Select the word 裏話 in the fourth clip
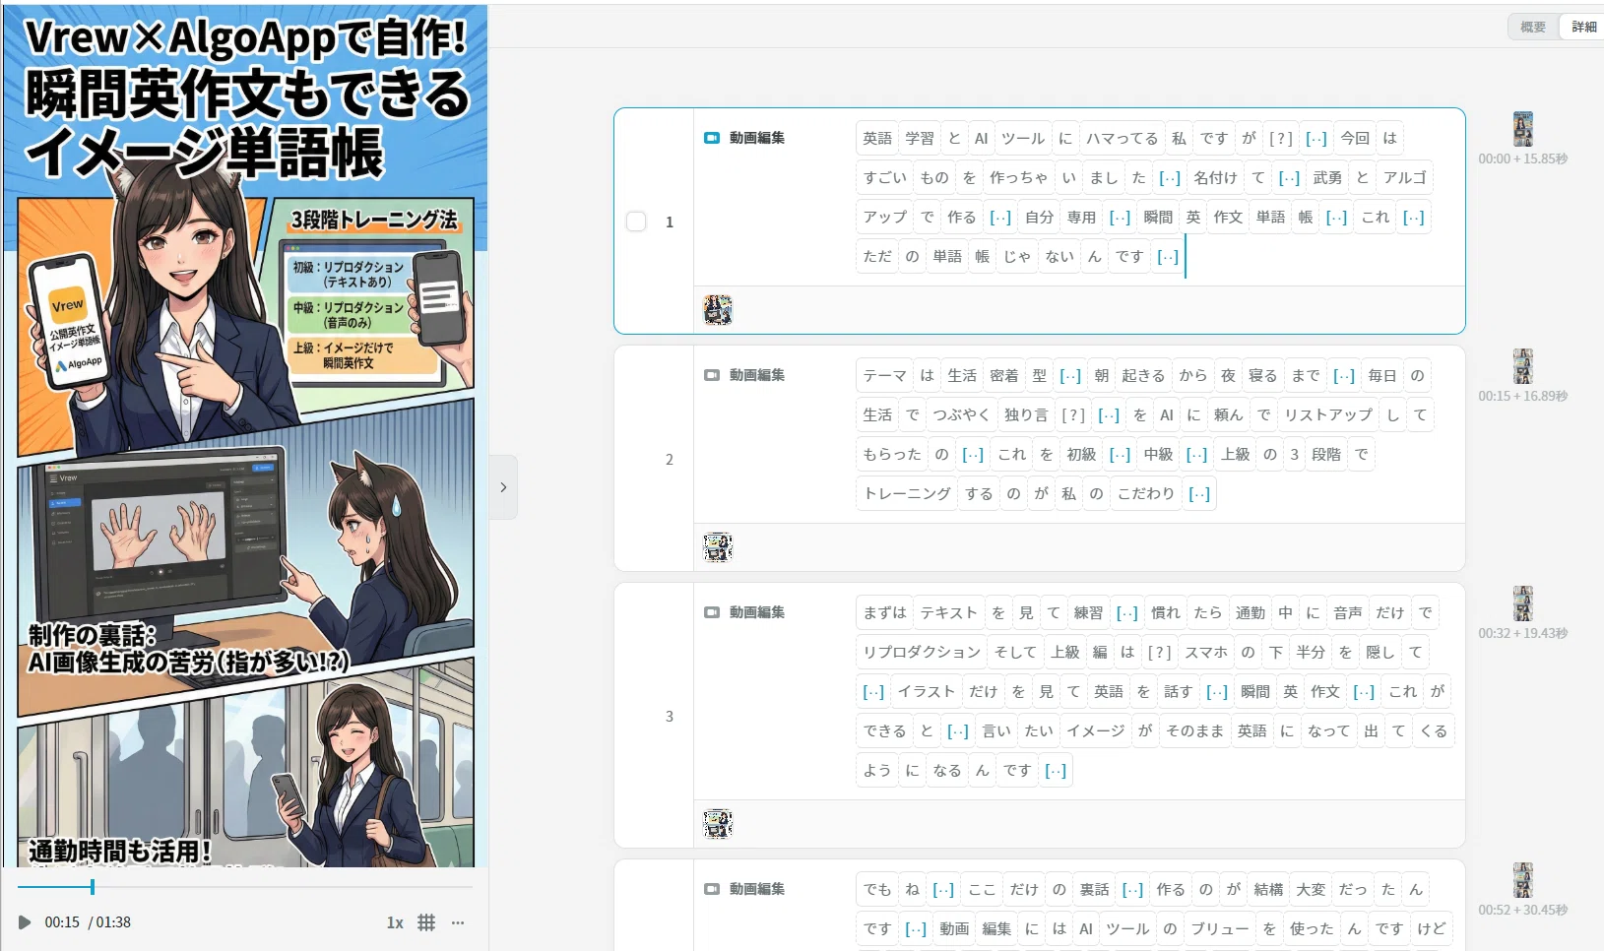 click(x=1094, y=890)
